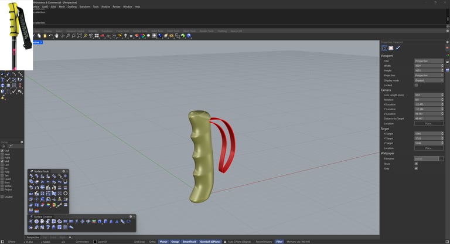
Task: Click Centimeters units in status bar
Action: pyautogui.click(x=82, y=242)
